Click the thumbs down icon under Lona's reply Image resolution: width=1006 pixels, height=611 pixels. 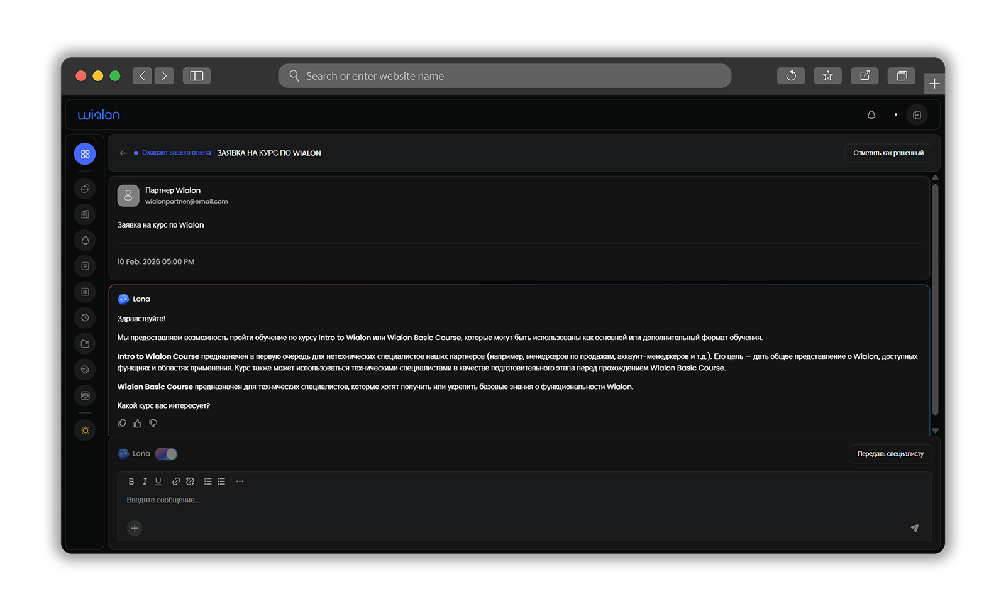point(153,424)
